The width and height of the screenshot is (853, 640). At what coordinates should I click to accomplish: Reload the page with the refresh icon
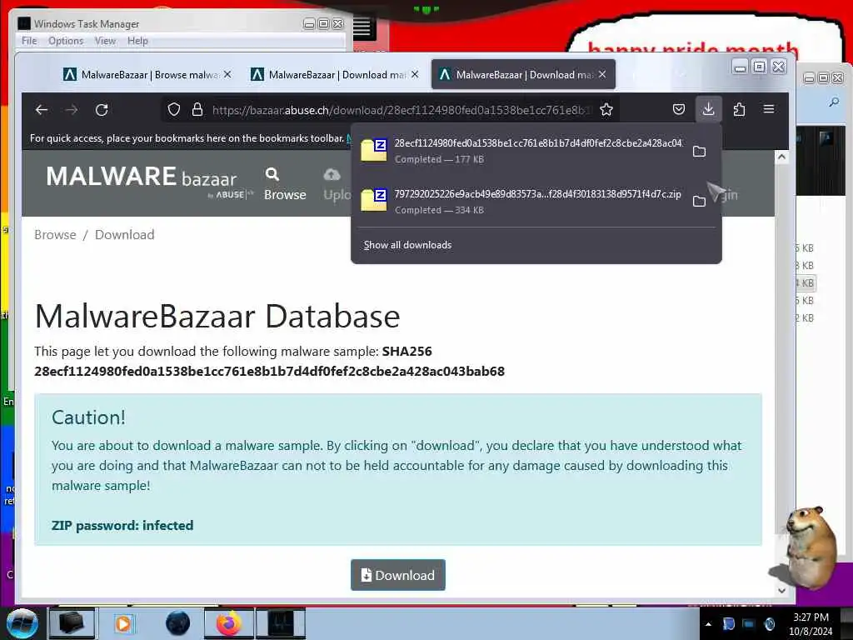102,110
